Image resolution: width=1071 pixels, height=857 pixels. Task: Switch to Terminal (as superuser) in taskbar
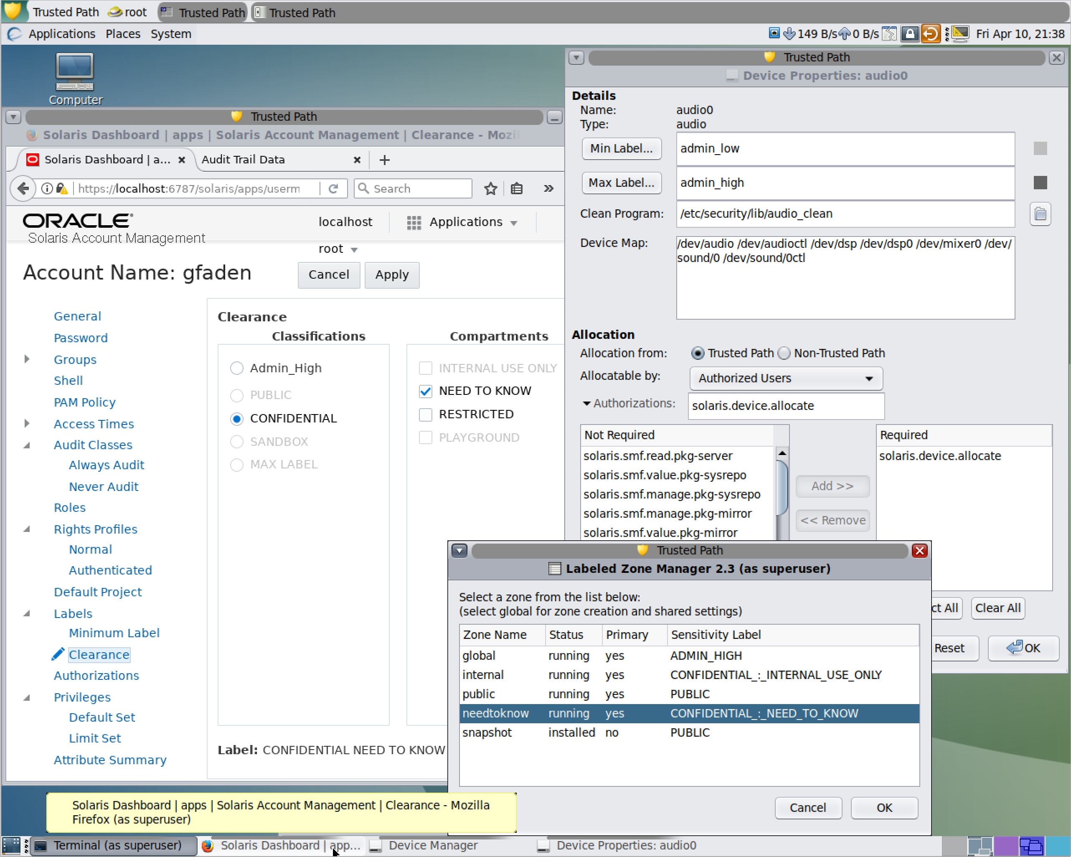coord(113,846)
